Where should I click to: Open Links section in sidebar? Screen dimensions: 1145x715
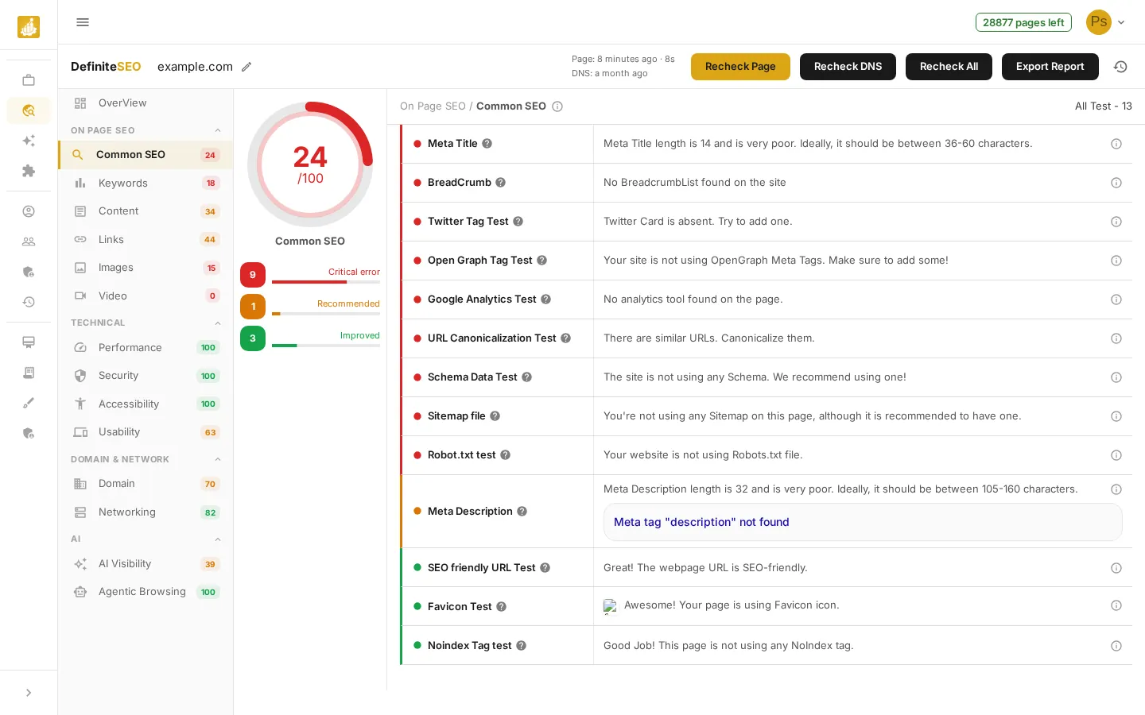coord(146,240)
